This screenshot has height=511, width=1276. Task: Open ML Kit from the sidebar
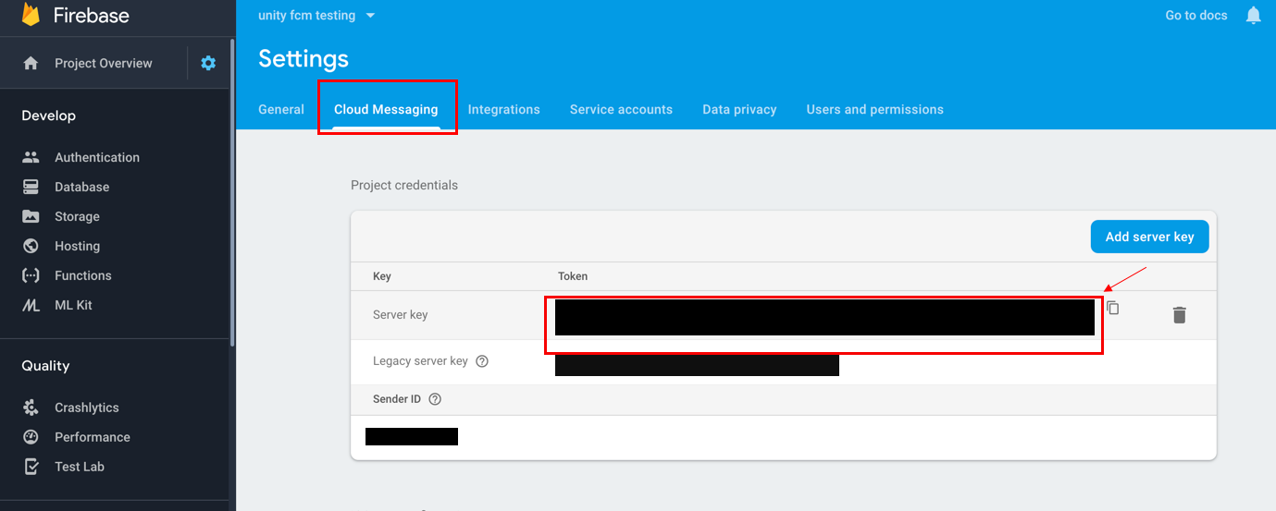pos(73,305)
